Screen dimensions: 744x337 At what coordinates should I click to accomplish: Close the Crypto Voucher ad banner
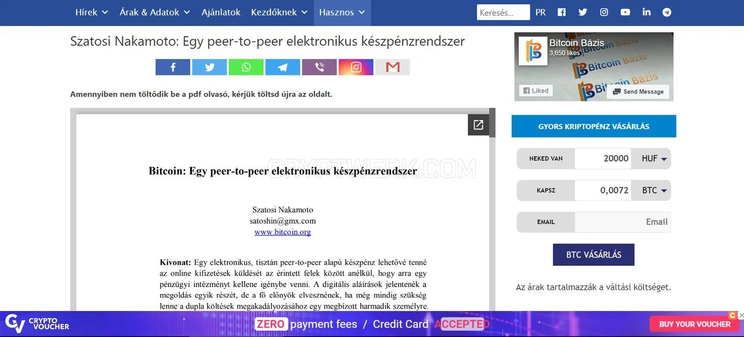coord(741,315)
